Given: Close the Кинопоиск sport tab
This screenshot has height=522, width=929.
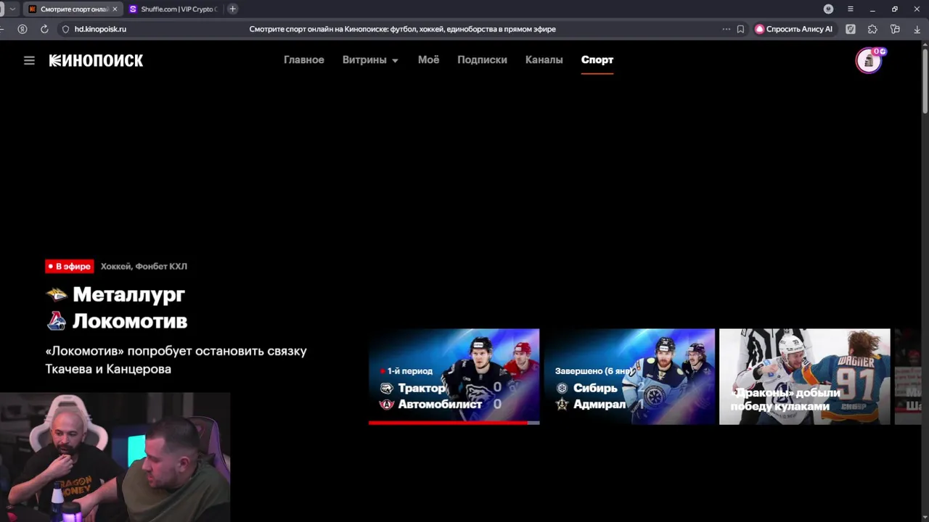Looking at the screenshot, I should coord(115,9).
